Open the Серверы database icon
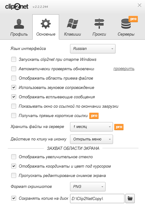Image resolution: width=145 pixels, height=206 pixels. [126, 24]
